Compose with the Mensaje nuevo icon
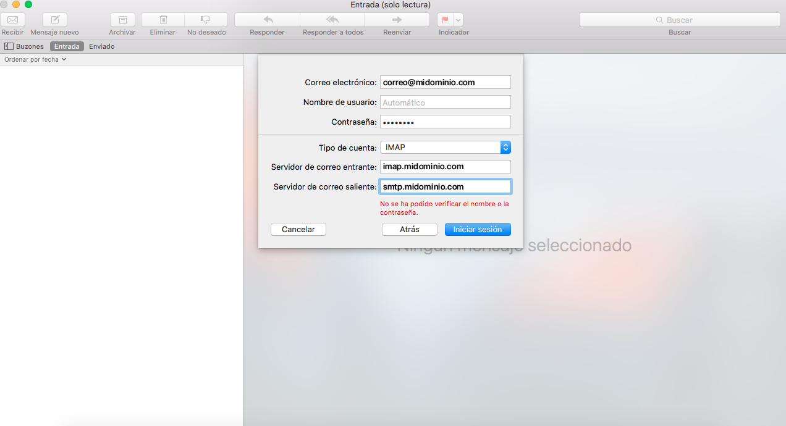This screenshot has width=786, height=426. point(54,20)
